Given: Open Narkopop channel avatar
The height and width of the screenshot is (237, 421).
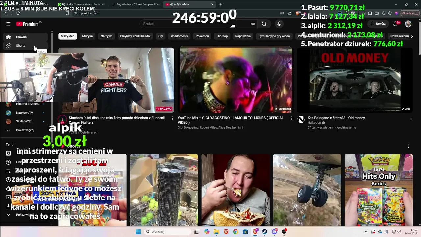Looking at the screenshot, I should (x=301, y=119).
